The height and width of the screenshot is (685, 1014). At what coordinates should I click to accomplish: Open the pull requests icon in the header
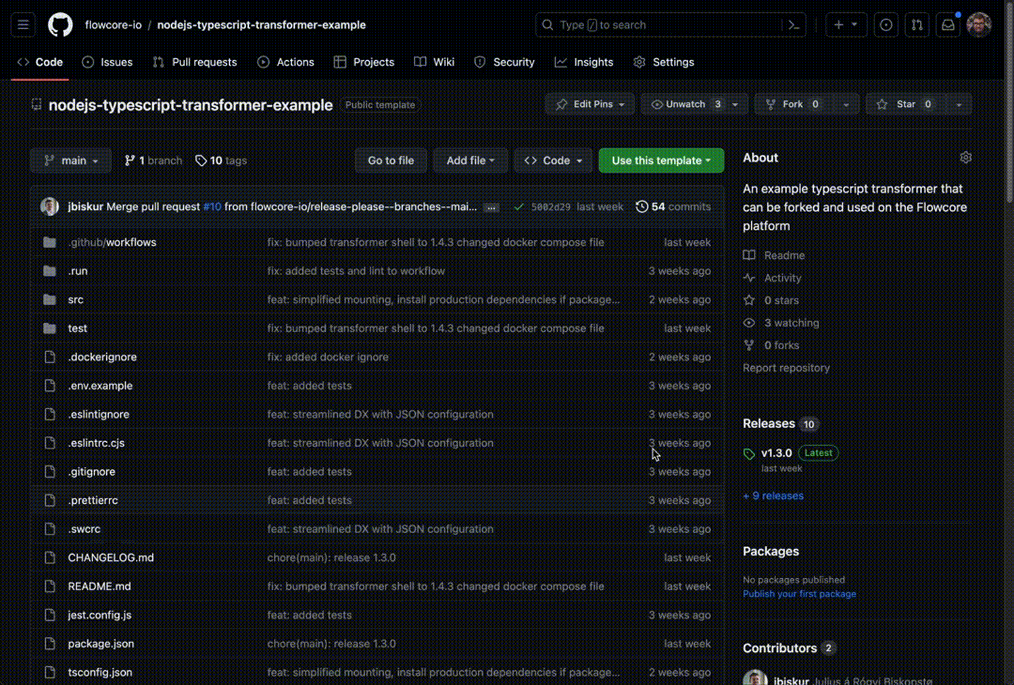point(917,25)
